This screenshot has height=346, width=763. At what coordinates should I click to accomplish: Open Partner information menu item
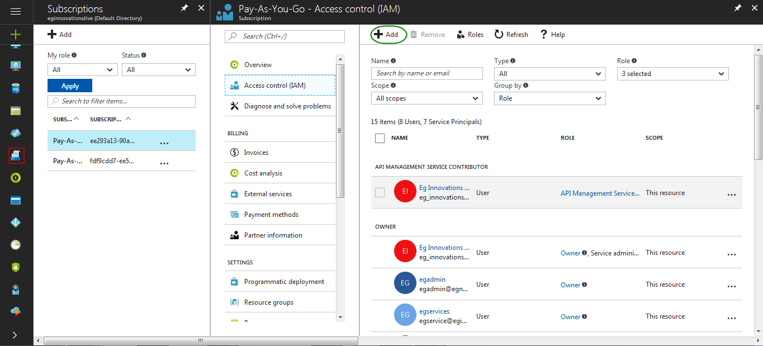click(x=280, y=235)
